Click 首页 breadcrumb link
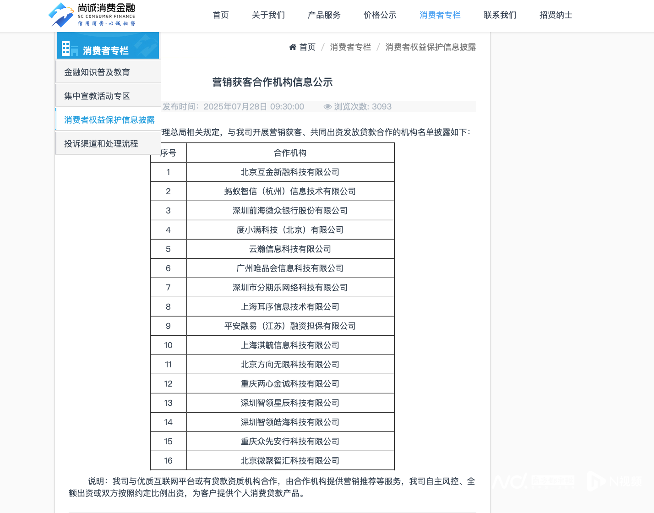This screenshot has width=654, height=513. tap(307, 47)
